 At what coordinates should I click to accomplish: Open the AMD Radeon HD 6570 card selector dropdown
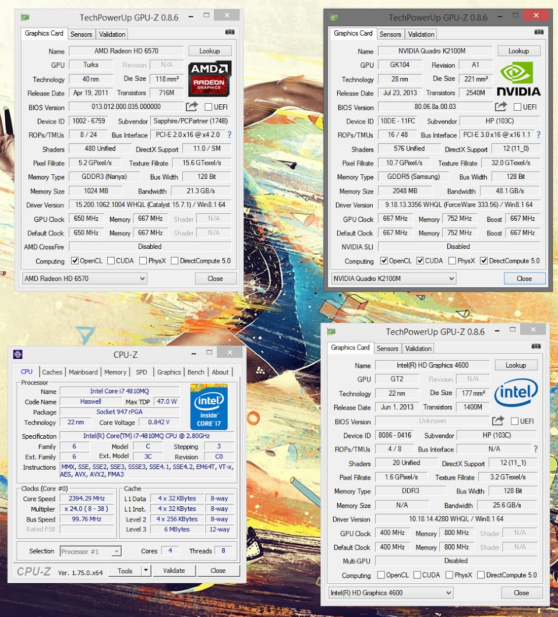[84, 278]
